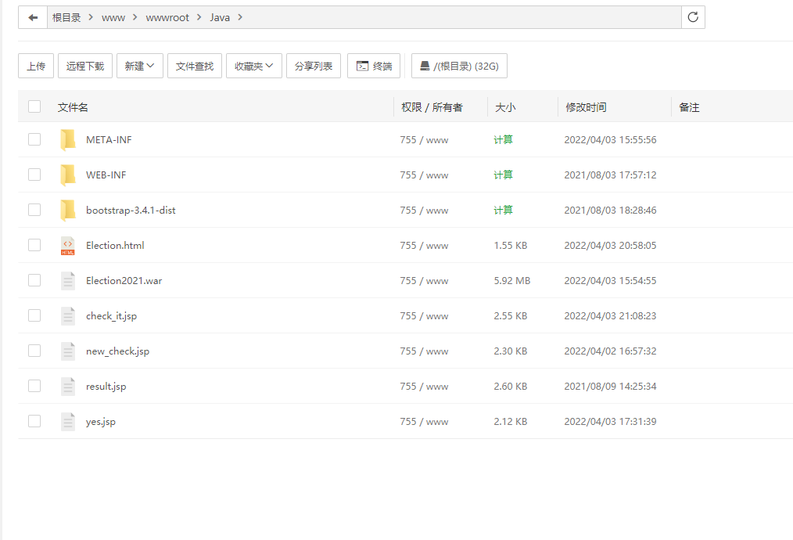Open Election.html file name

(x=115, y=246)
